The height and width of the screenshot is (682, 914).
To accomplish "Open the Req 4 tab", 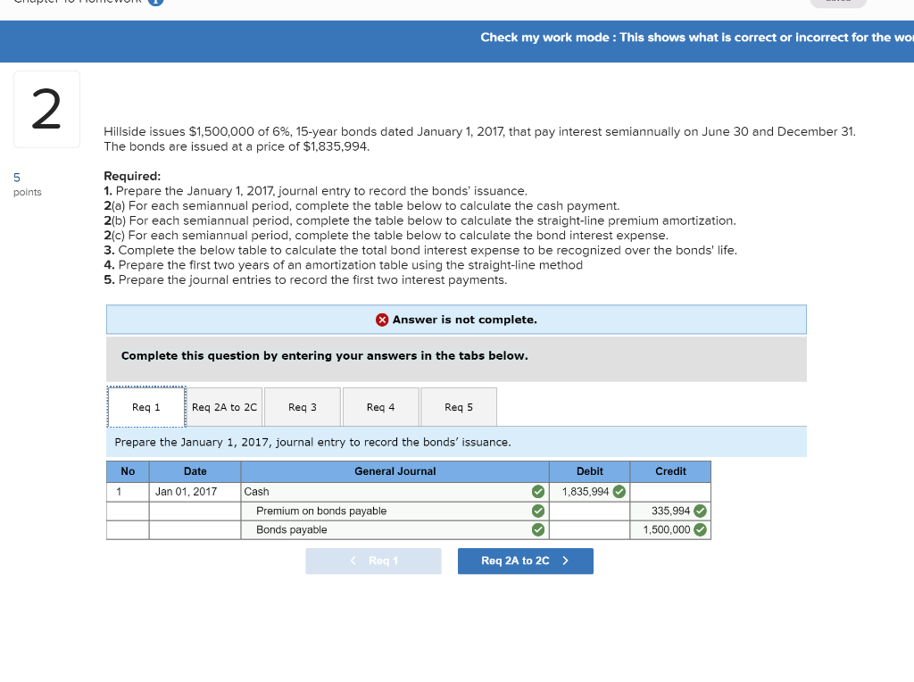I will point(380,407).
